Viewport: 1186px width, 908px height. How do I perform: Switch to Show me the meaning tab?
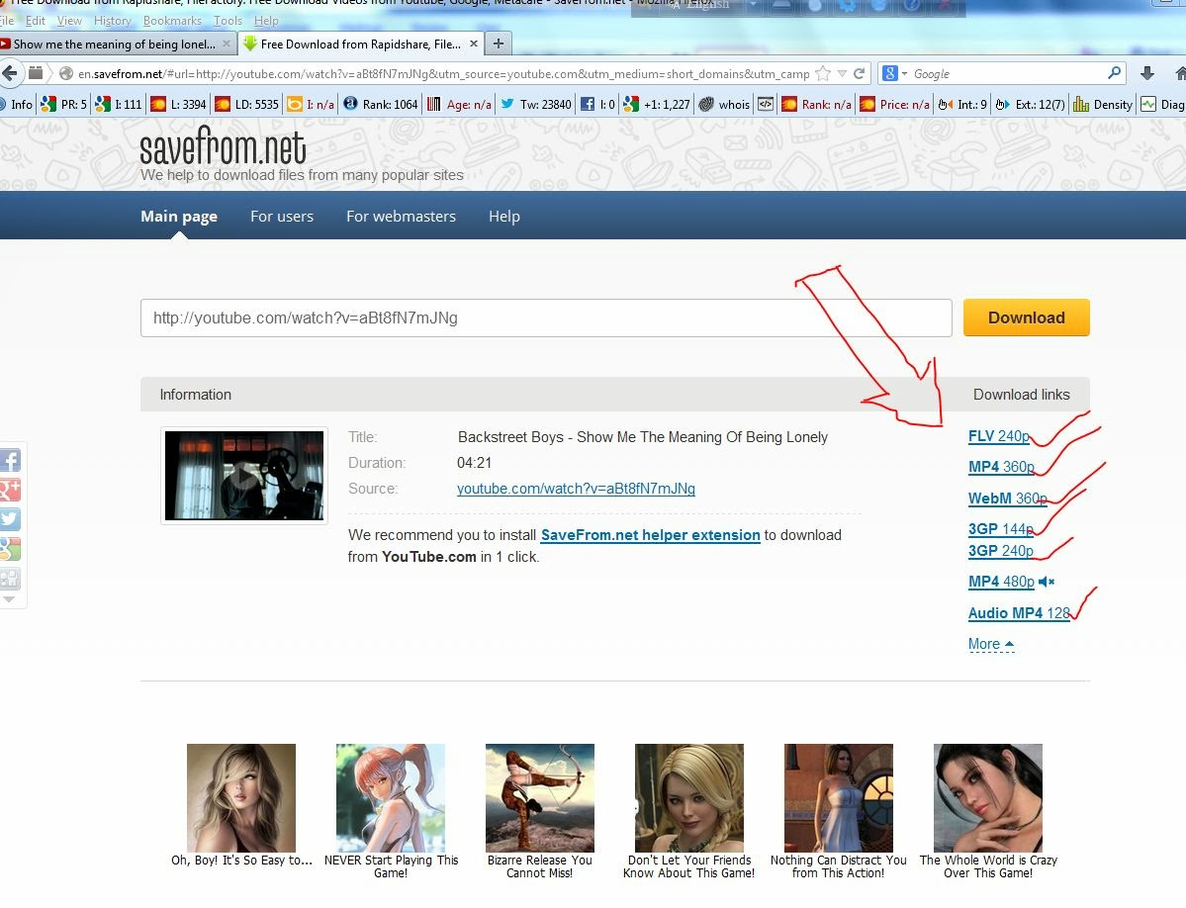coord(114,44)
